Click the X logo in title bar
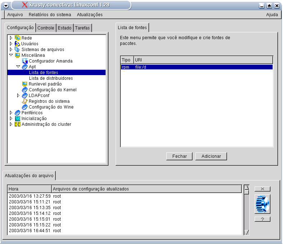Image resolution: width=283 pixels, height=244 pixels. pyautogui.click(x=25, y=5)
